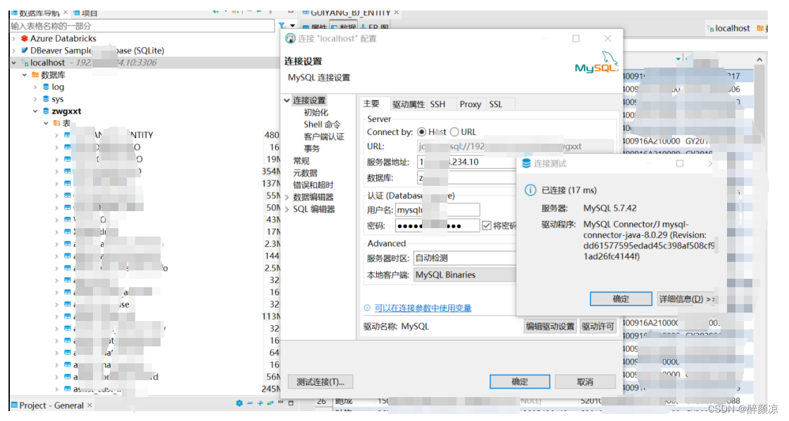Select 错误和超时 in settings tree

click(313, 185)
